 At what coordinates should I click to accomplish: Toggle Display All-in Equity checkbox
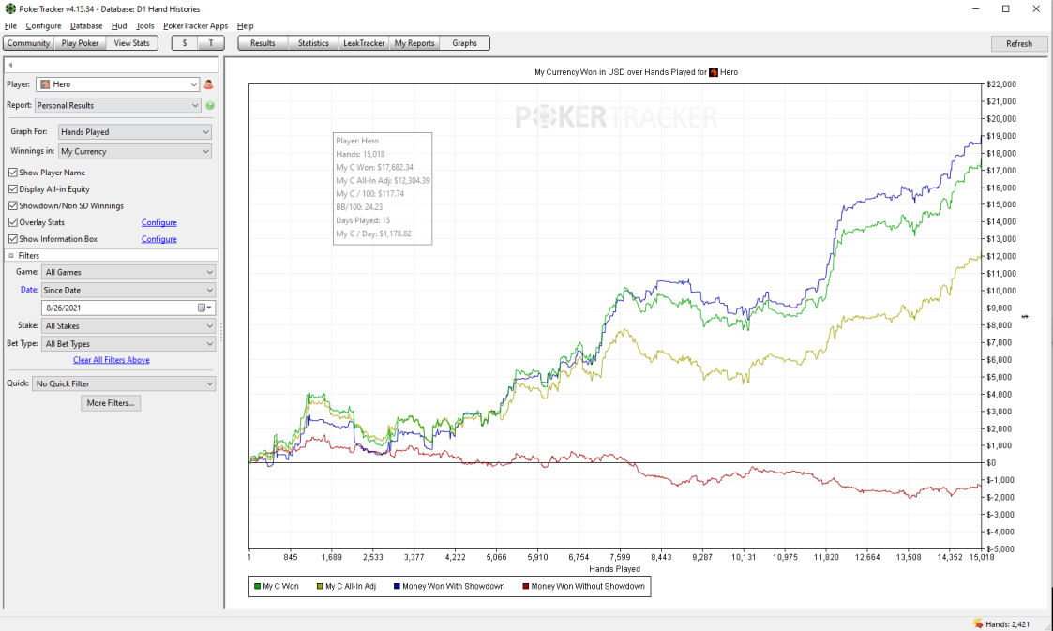tap(13, 189)
